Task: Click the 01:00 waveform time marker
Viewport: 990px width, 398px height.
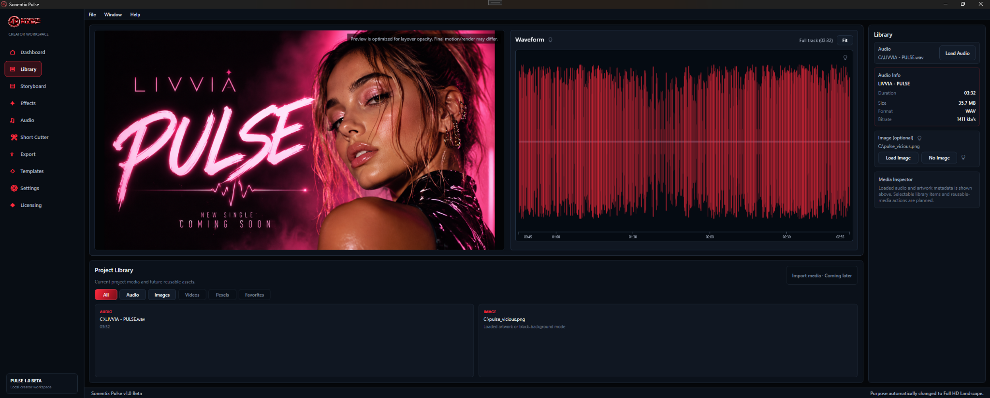Action: click(x=556, y=237)
